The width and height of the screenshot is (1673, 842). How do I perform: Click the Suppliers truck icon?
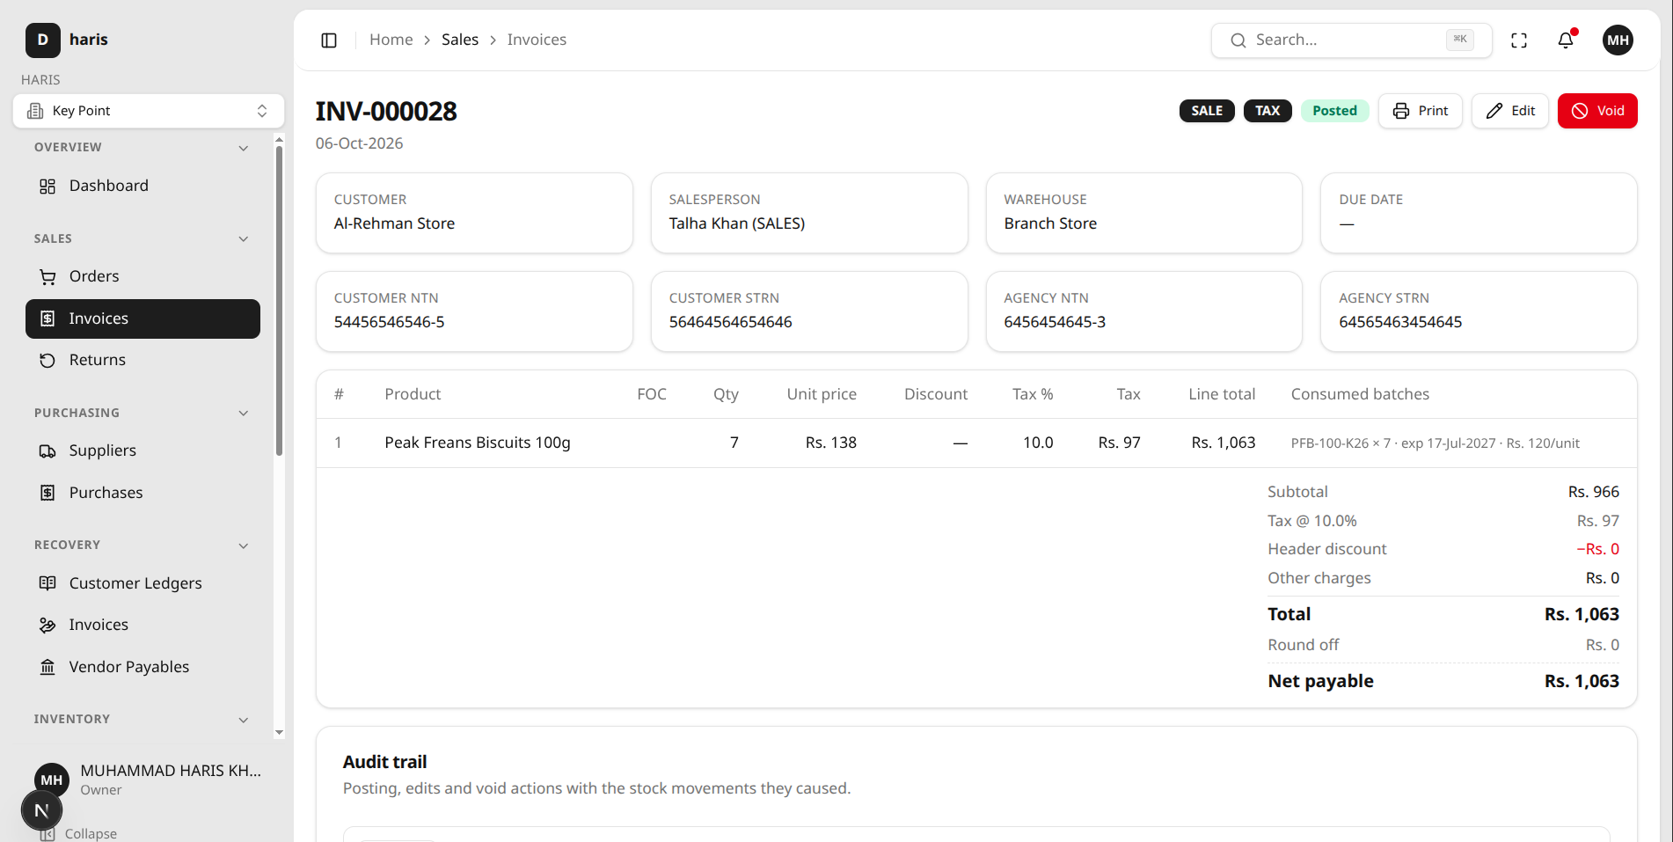pyautogui.click(x=47, y=451)
